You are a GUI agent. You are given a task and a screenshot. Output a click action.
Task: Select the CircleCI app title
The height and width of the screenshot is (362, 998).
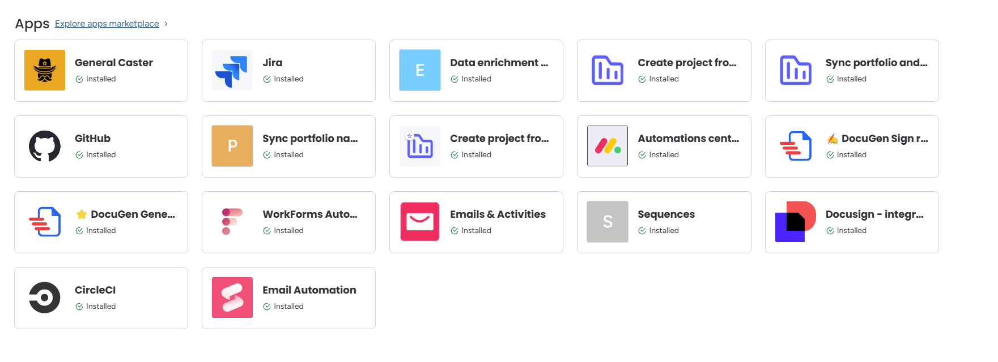coord(95,290)
